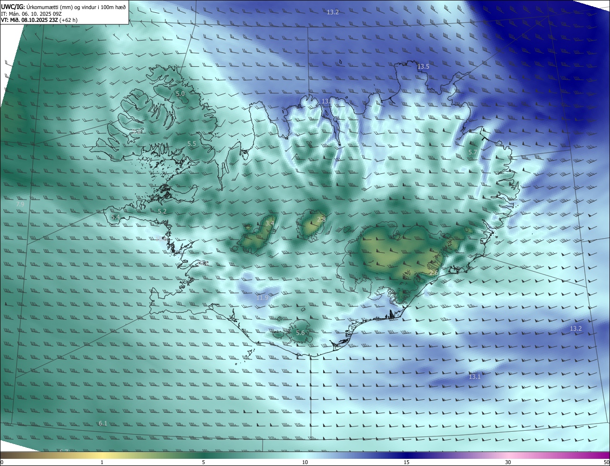
Task: Click the 7.9 value label on the map
Action: tap(20, 204)
